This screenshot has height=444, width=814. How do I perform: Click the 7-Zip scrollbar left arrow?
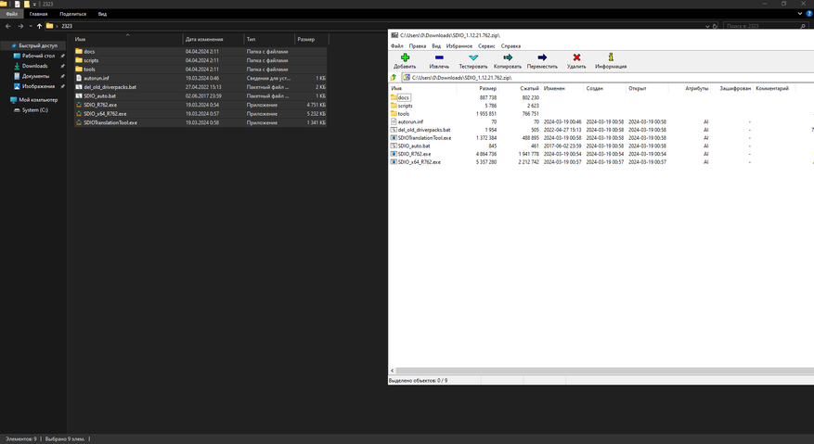(x=392, y=371)
